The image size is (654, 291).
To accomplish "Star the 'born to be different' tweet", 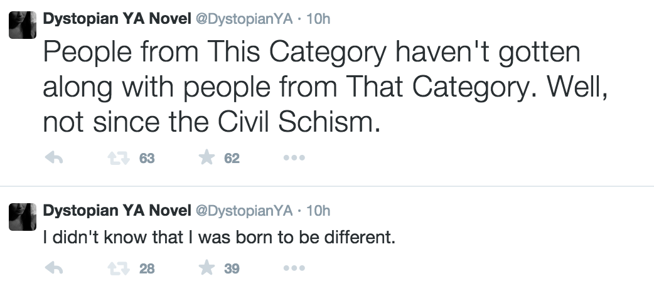I will tap(207, 269).
